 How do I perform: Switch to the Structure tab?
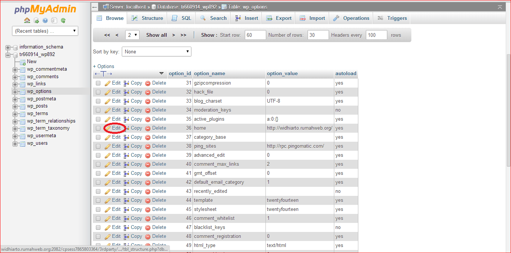[147, 18]
